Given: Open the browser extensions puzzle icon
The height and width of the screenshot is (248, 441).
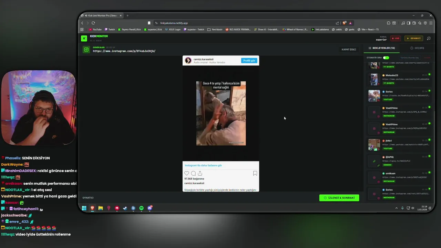Looking at the screenshot, I should click(x=388, y=23).
